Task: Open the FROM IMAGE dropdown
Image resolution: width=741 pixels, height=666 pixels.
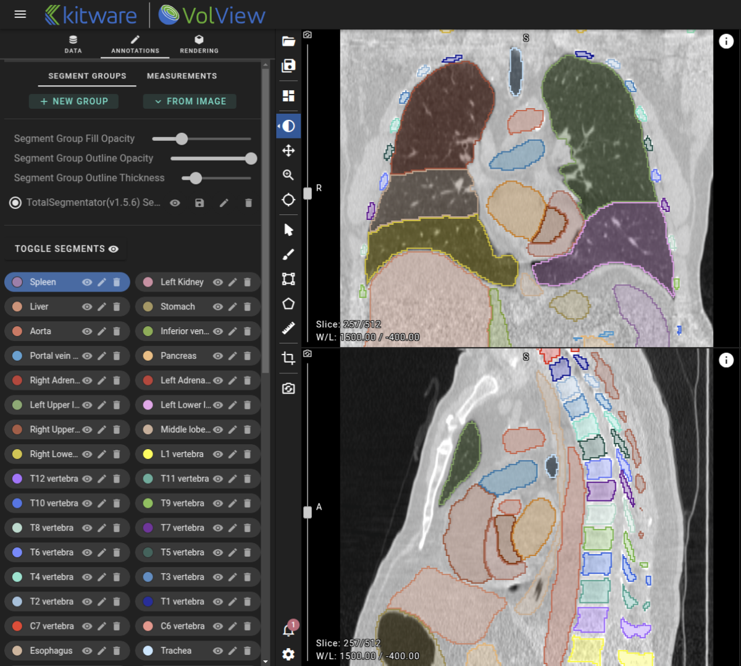Action: coord(190,101)
